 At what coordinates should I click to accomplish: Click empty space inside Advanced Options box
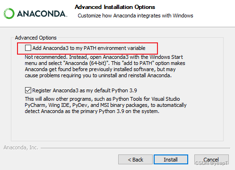pyautogui.click(x=117, y=127)
